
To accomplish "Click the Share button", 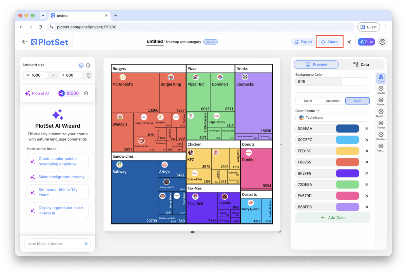I will point(329,42).
